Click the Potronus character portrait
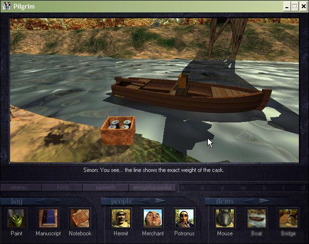The width and height of the screenshot is (309, 244). (184, 218)
